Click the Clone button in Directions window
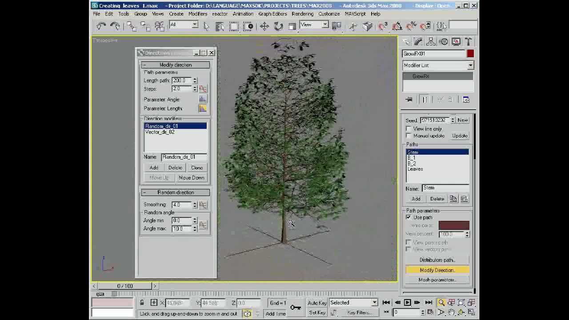Screen dimensions: 569x320 click(197, 168)
